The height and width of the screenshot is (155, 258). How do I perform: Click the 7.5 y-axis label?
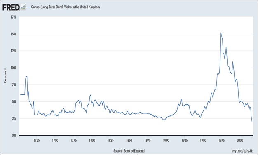click(x=14, y=85)
